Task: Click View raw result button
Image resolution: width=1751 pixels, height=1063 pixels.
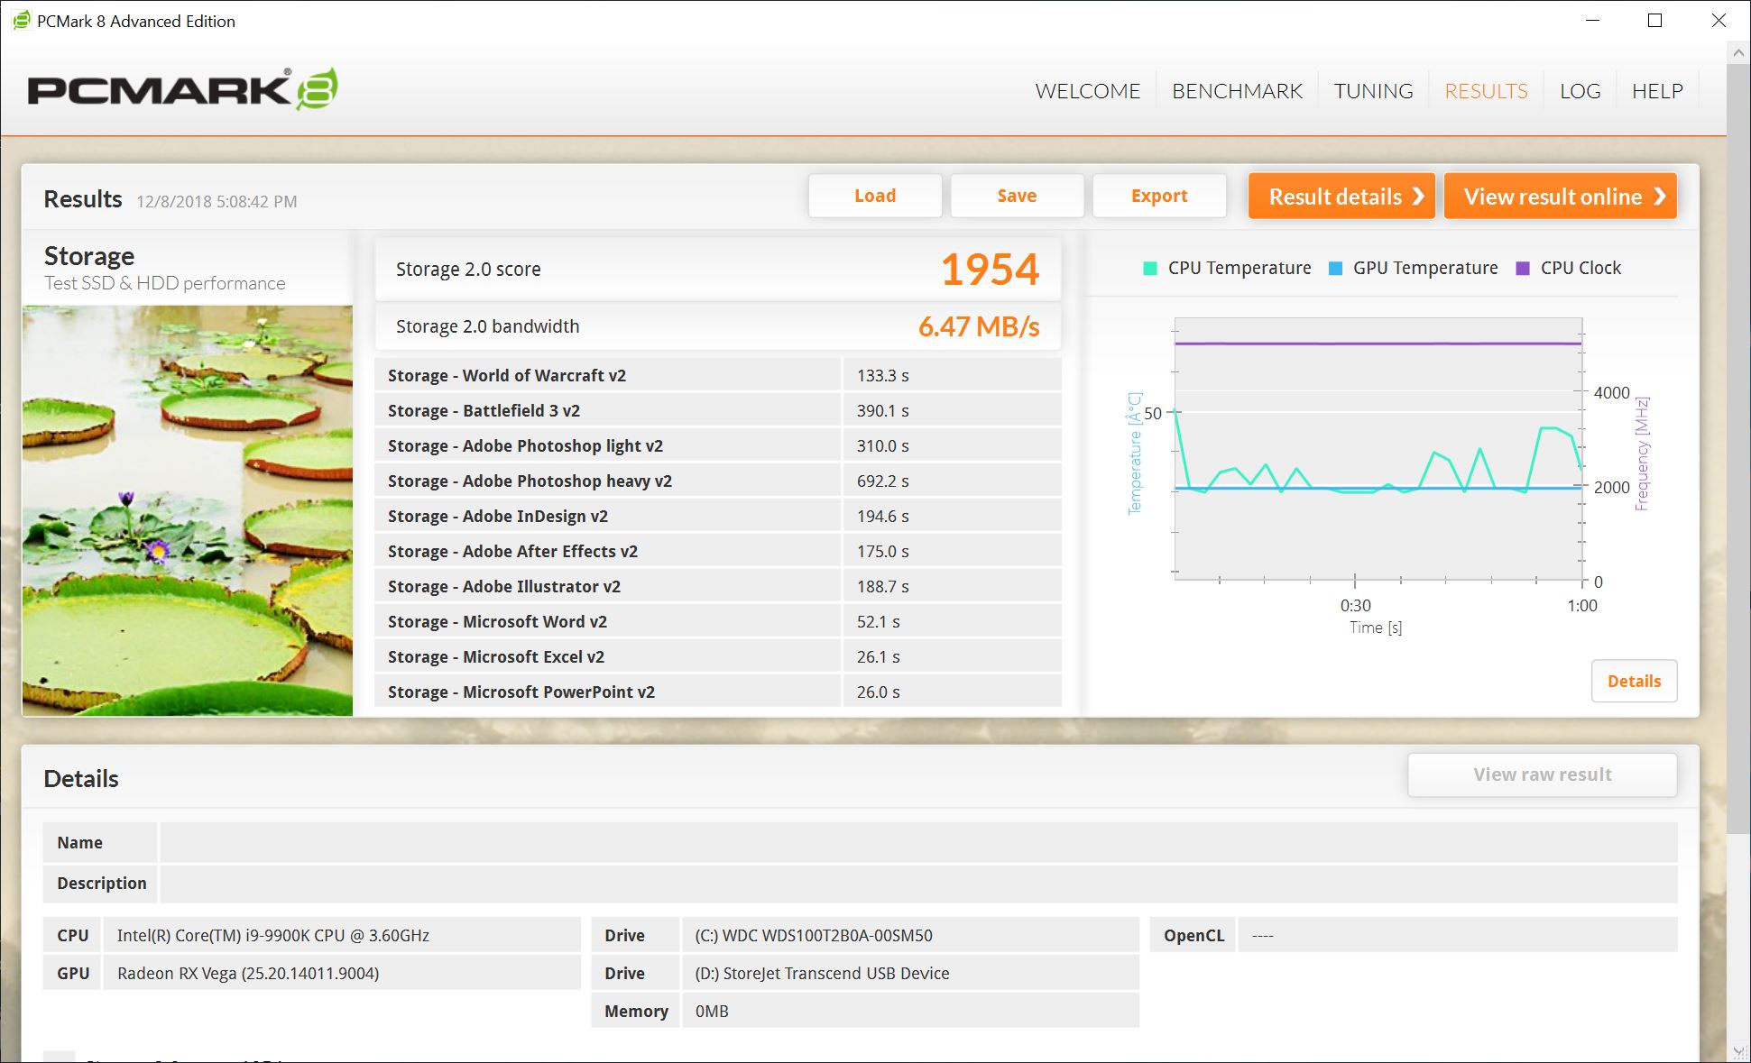Action: (x=1542, y=774)
